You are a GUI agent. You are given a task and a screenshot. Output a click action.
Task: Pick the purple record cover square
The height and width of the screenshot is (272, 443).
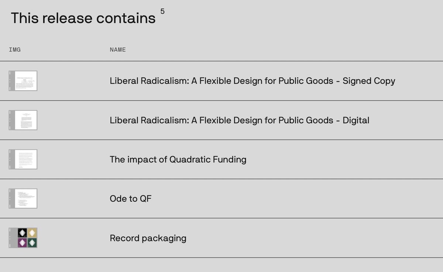pos(23,242)
